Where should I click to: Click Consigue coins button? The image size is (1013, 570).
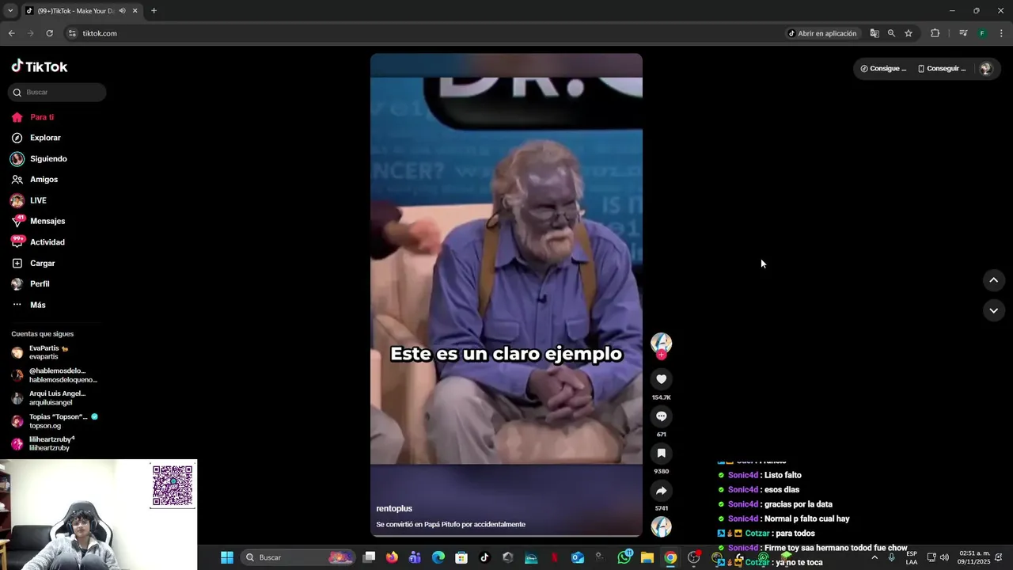pyautogui.click(x=883, y=69)
